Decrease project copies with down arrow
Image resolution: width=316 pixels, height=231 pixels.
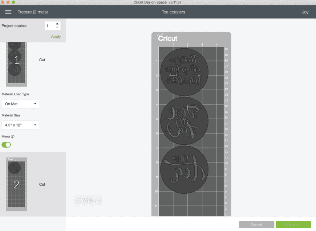(57, 27)
